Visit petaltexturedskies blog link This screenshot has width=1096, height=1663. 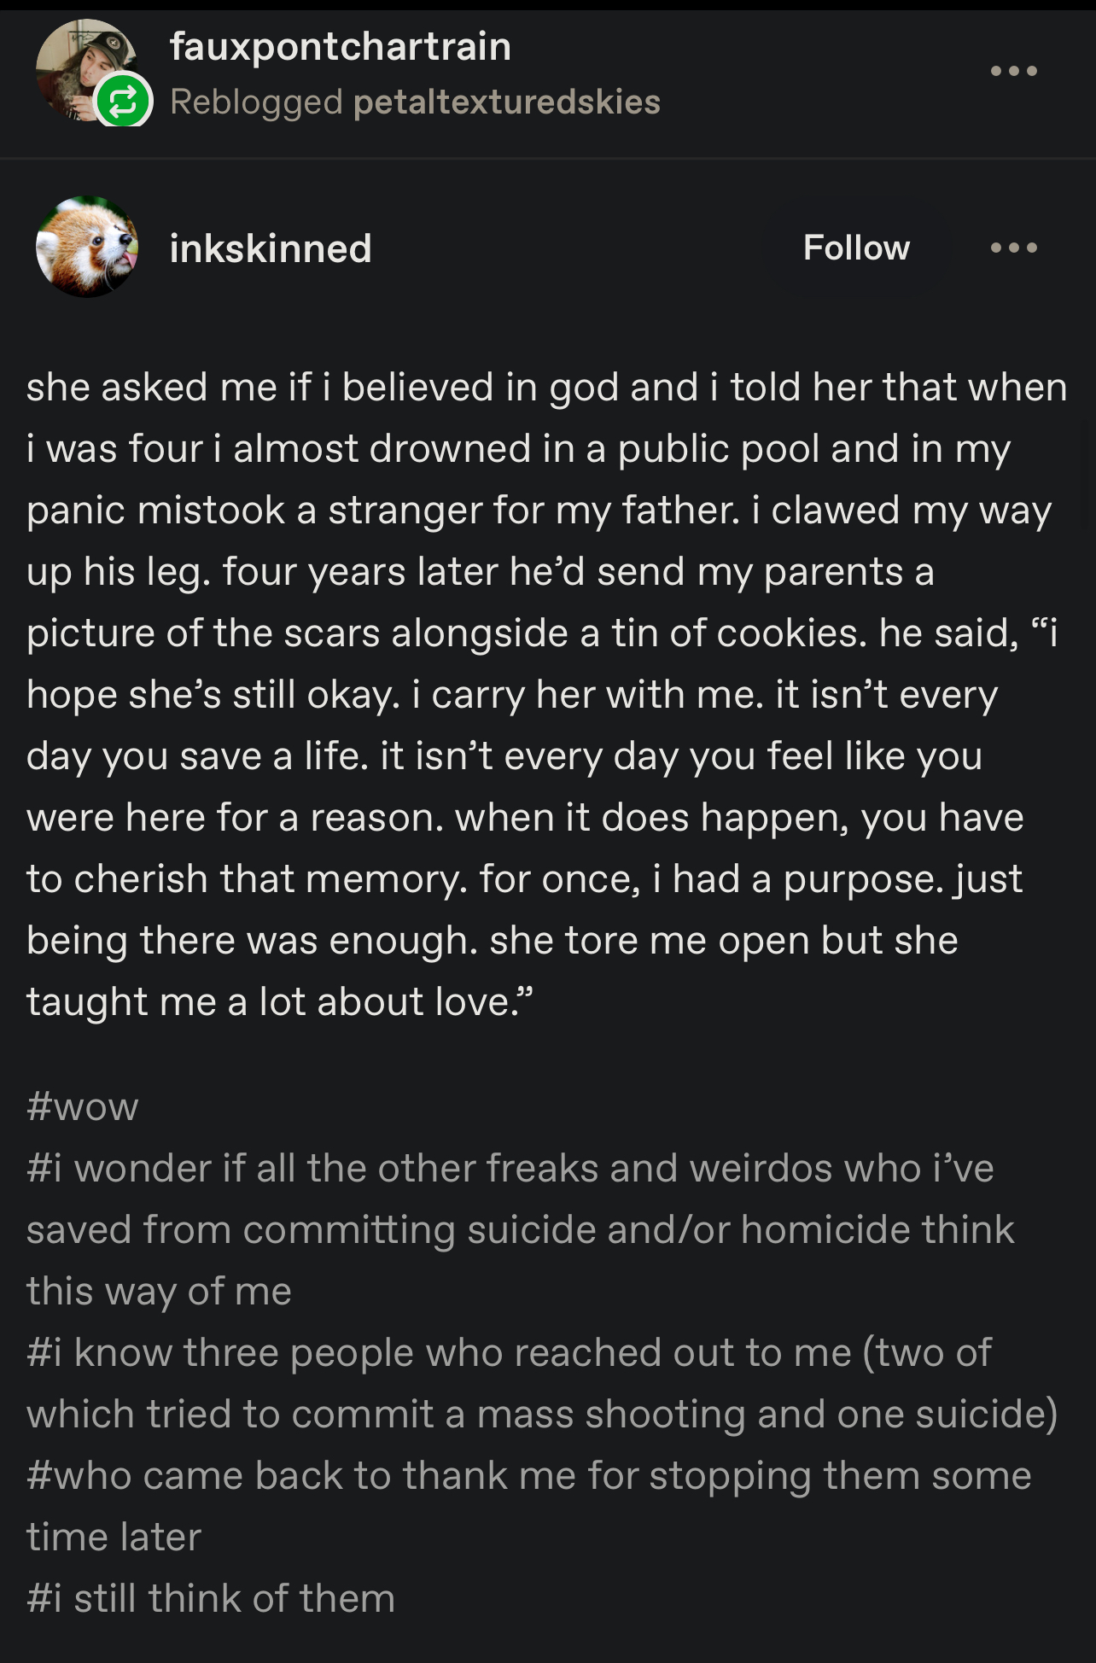pos(507,102)
